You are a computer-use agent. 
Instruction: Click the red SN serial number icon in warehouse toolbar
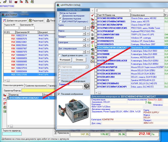[x=92, y=42]
